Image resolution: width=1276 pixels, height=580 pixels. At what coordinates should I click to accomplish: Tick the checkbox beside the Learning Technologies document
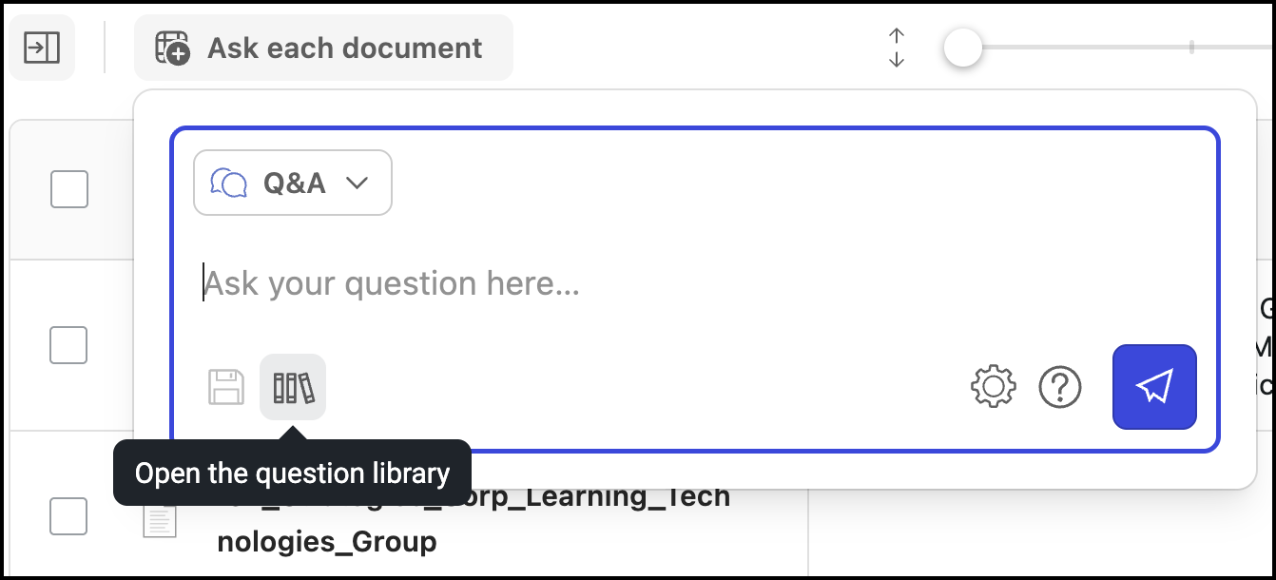click(x=68, y=517)
